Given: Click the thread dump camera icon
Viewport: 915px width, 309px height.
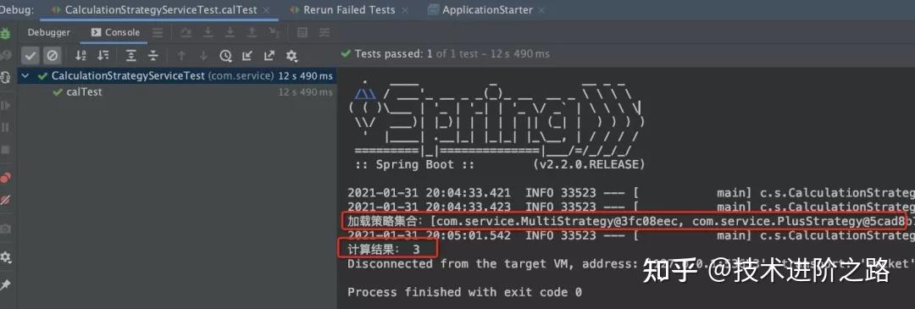Looking at the screenshot, I should click(x=6, y=229).
